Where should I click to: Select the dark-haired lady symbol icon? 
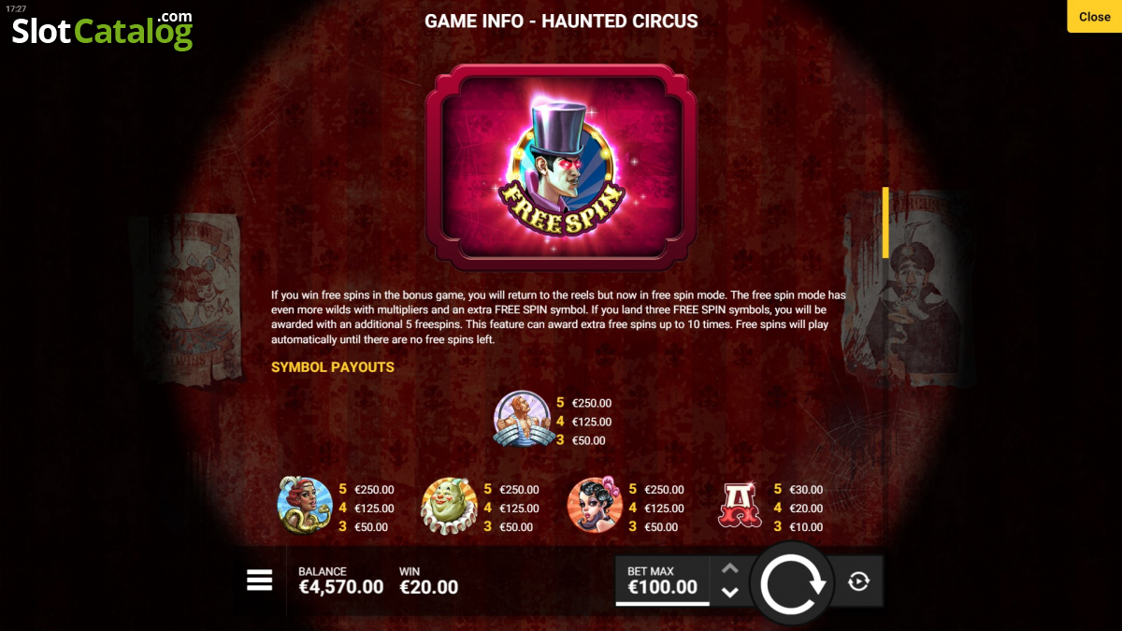[595, 507]
